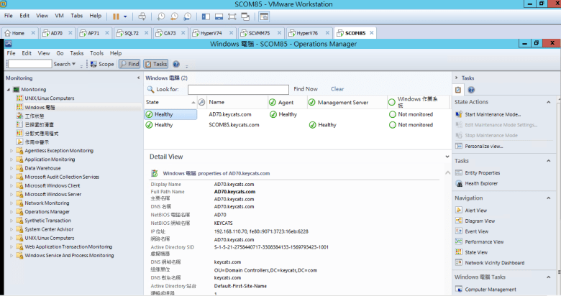Click Start Maintenance Mode action
561x296 pixels.
coord(492,114)
